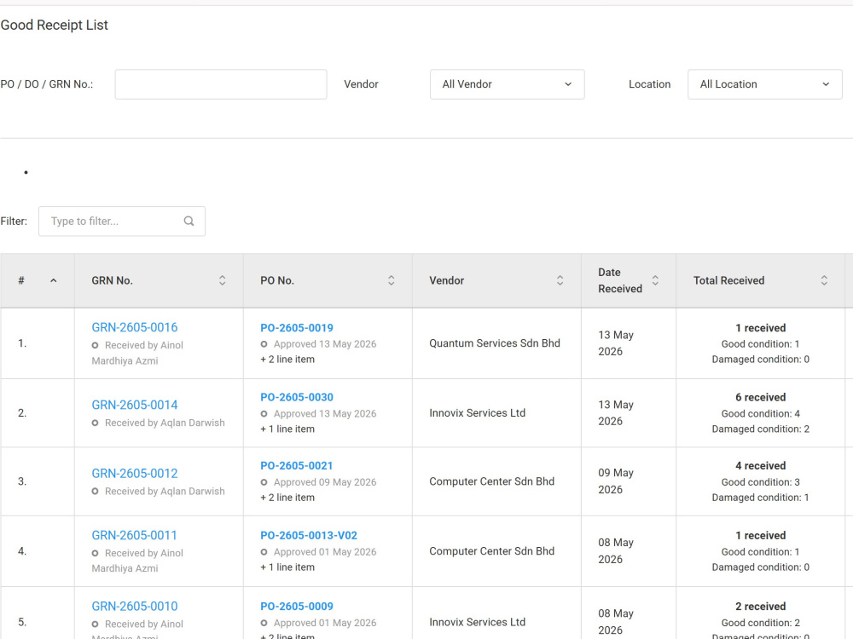Screen dimensions: 853x639
Task: Click Good condition: 3 text
Action: click(x=761, y=482)
